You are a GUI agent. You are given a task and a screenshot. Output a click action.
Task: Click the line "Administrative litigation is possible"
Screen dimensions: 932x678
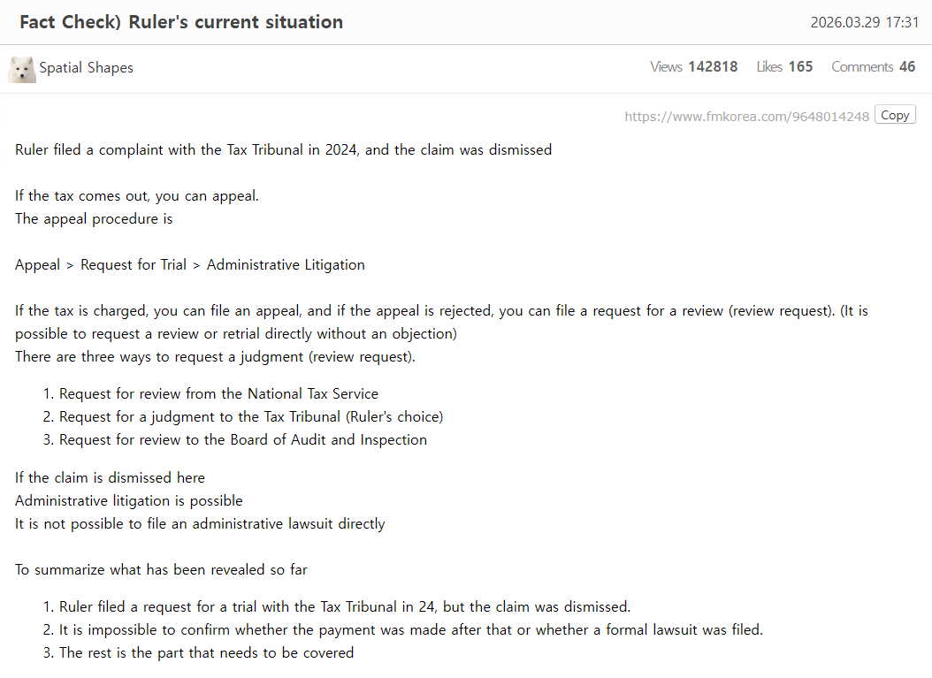click(x=128, y=501)
